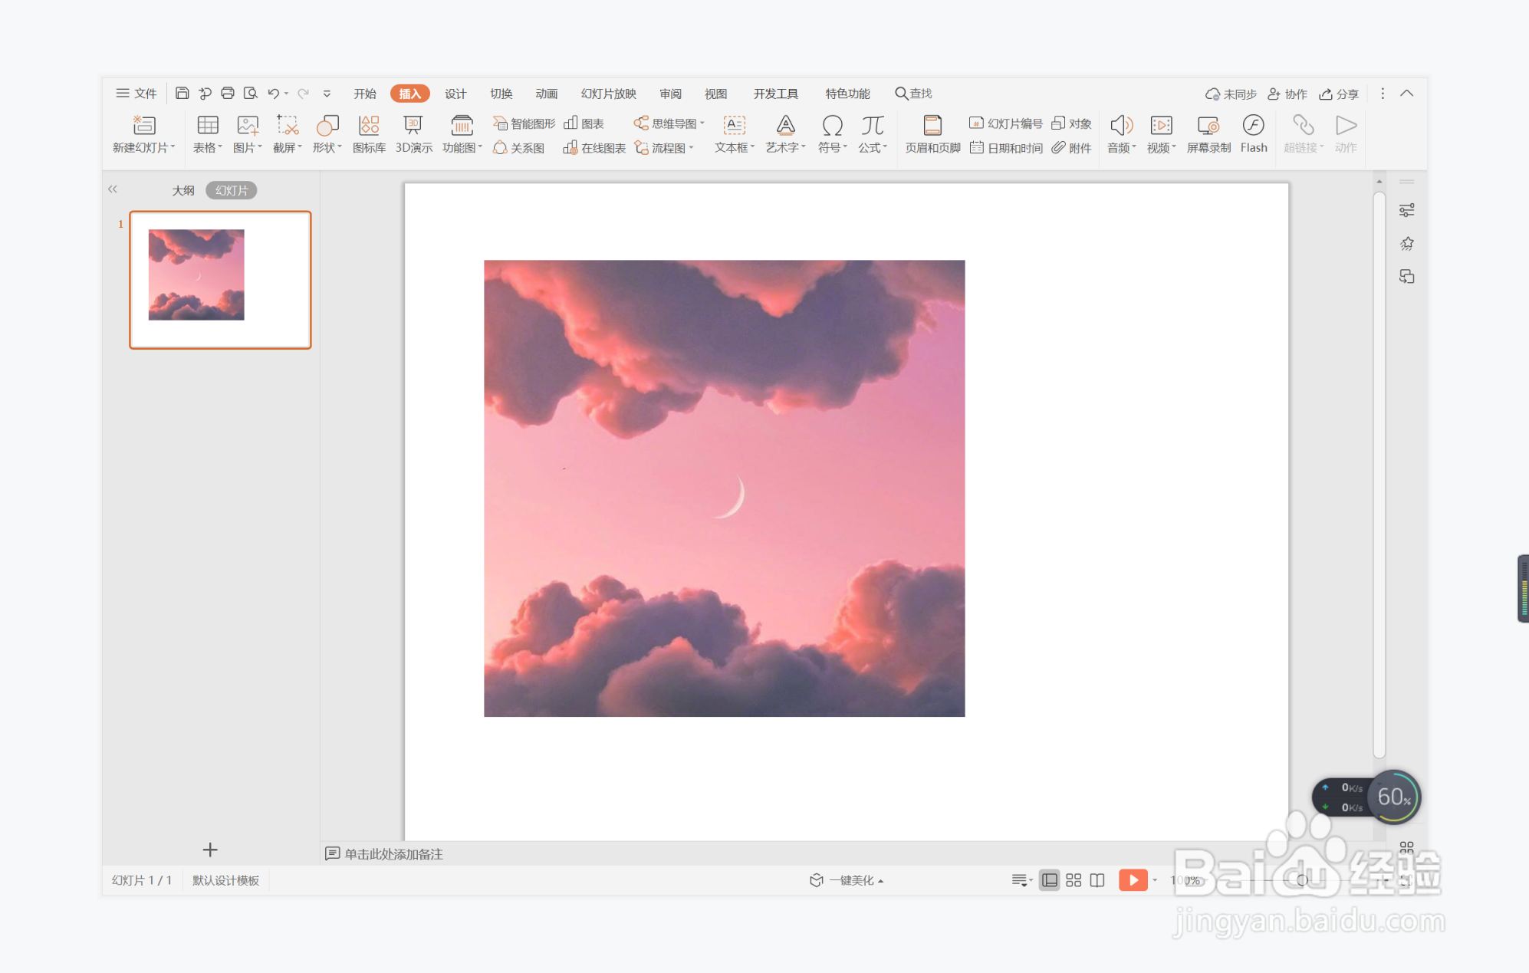1529x973 pixels.
Task: Open the 查找 search box
Action: click(913, 94)
